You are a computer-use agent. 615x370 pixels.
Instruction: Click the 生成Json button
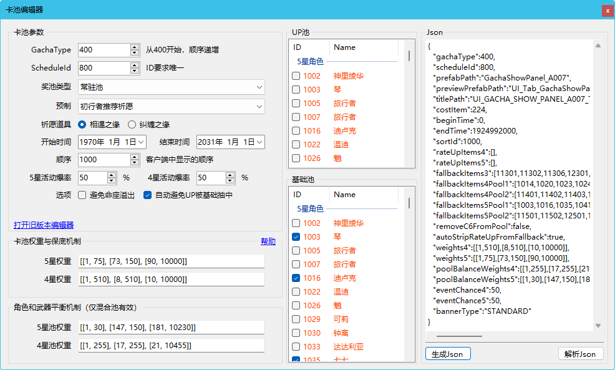click(x=448, y=354)
